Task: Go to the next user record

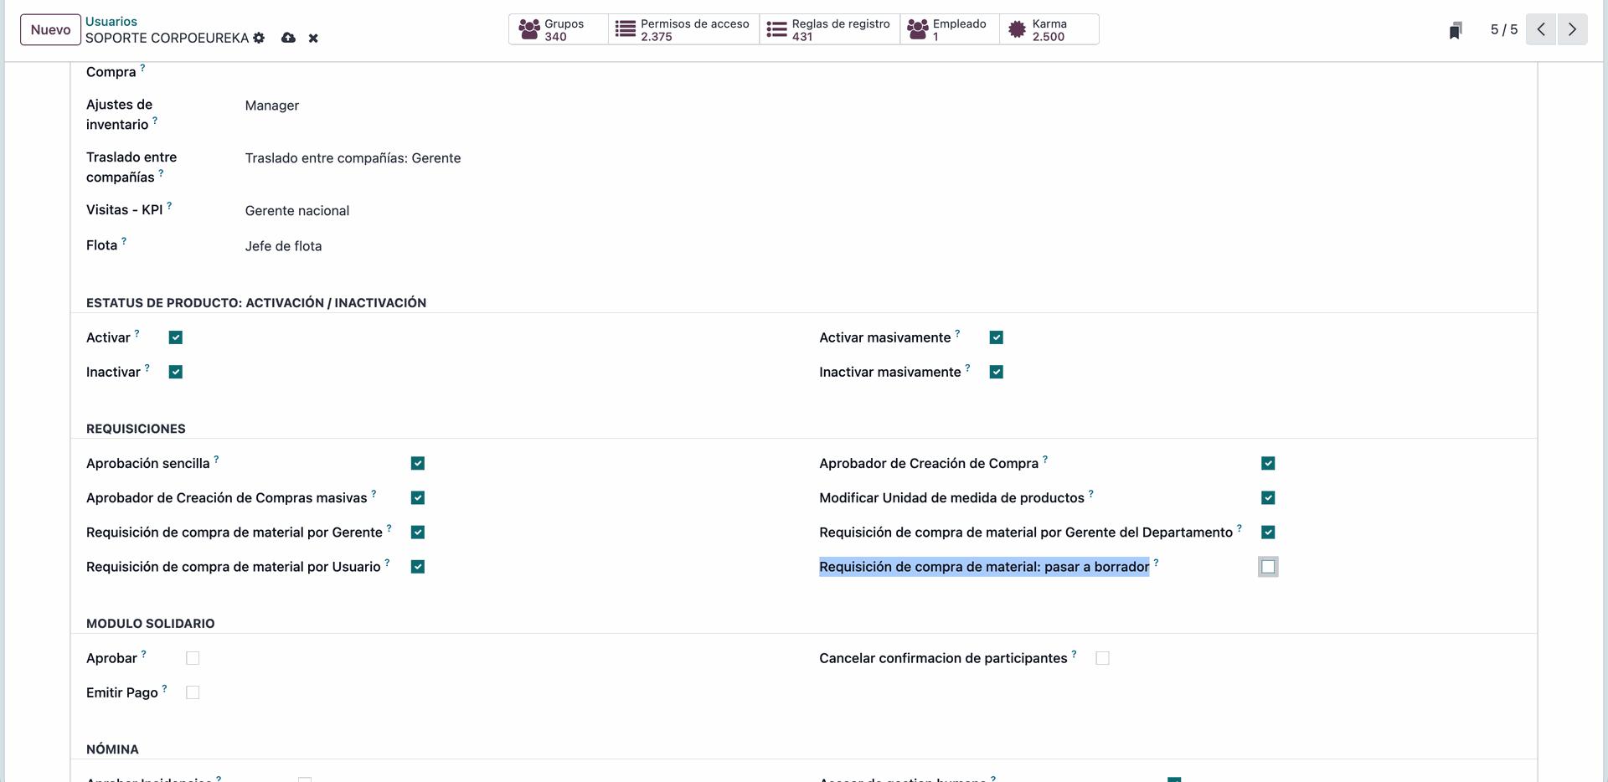Action: coord(1572,29)
